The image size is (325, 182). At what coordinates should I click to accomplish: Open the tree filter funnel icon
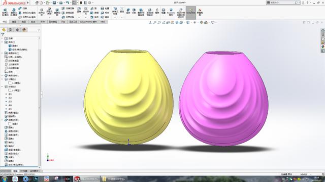tap(3, 34)
